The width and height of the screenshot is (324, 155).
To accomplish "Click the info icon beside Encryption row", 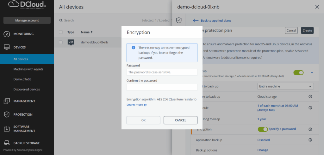I will pos(310,129).
